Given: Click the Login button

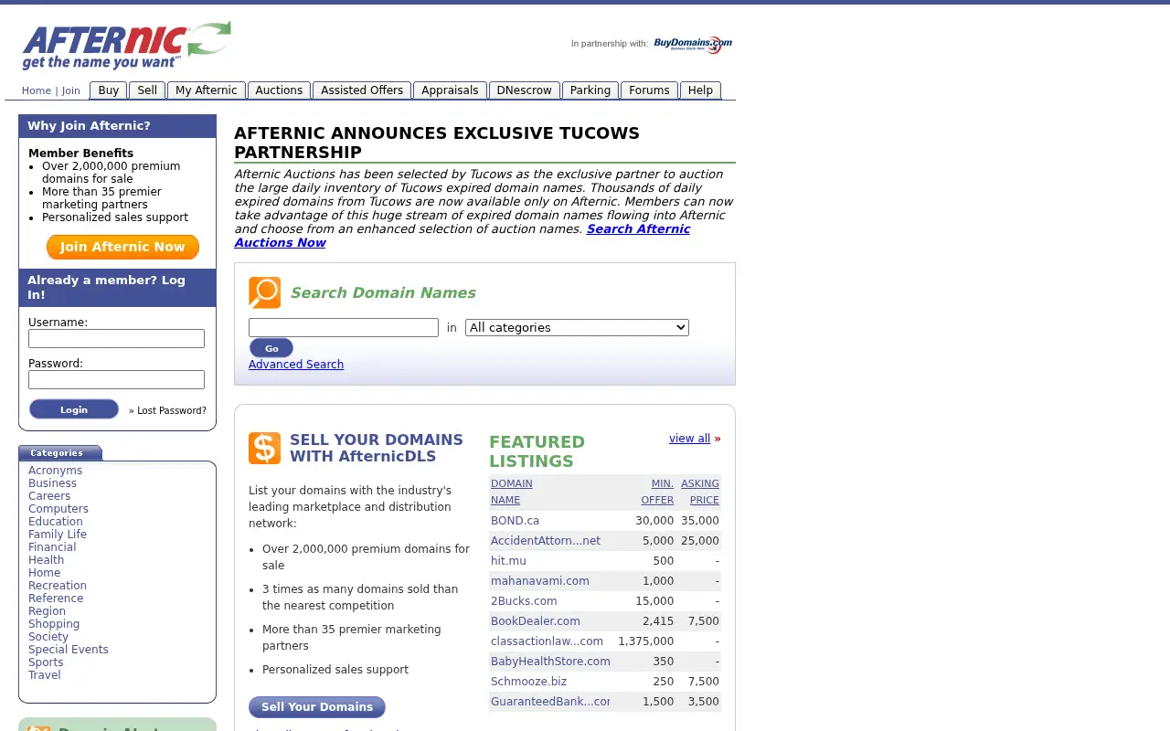Looking at the screenshot, I should tap(74, 409).
